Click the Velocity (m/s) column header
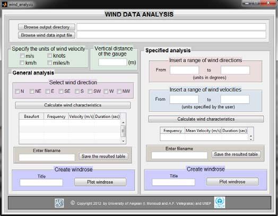The height and width of the screenshot is (216, 278). pyautogui.click(x=81, y=116)
